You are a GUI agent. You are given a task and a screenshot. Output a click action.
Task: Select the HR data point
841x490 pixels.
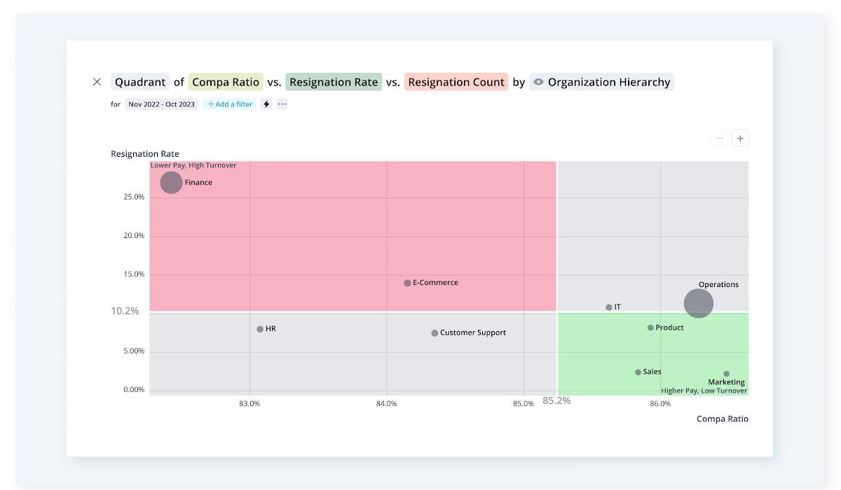click(260, 329)
